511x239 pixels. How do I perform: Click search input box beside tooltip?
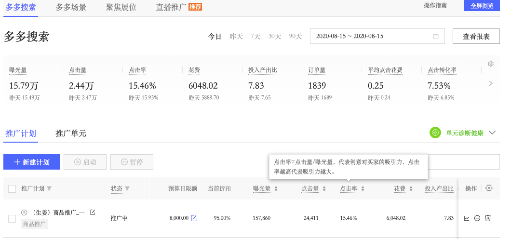point(464,162)
